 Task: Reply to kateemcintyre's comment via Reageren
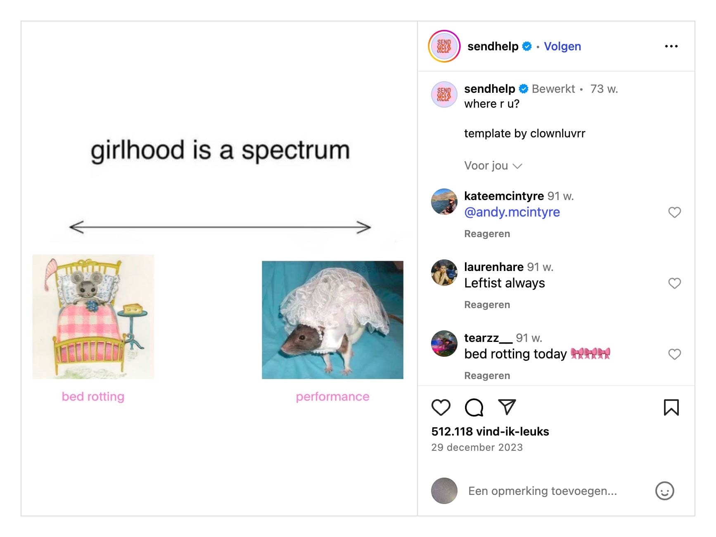click(487, 234)
